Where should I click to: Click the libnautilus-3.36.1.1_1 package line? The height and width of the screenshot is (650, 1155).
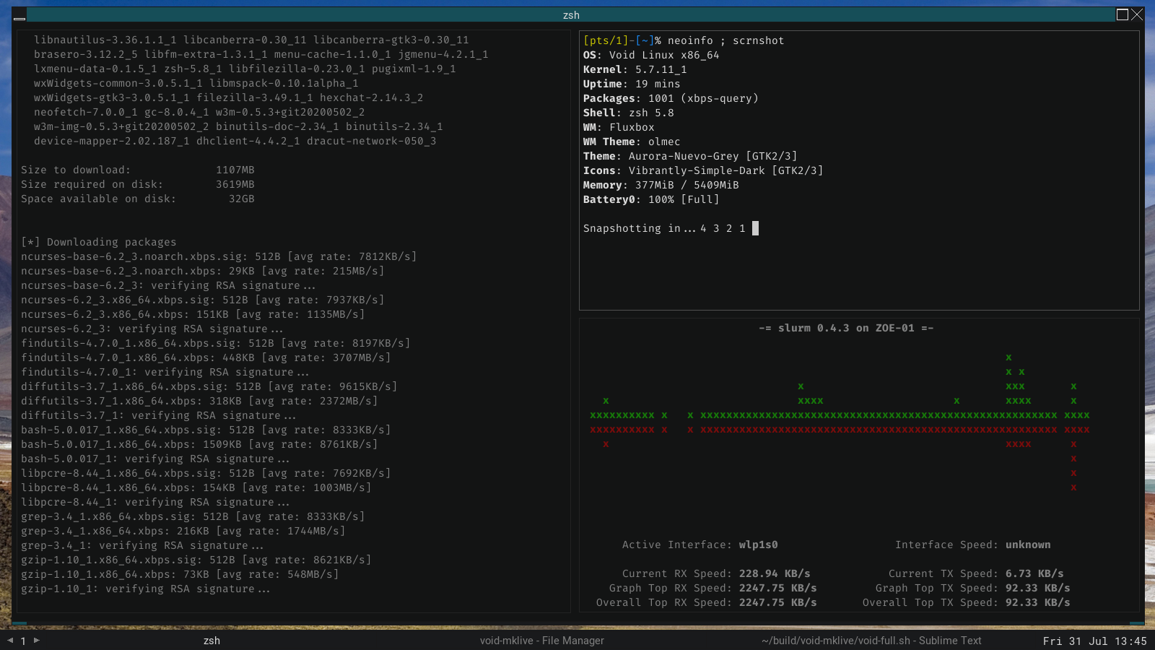(251, 40)
